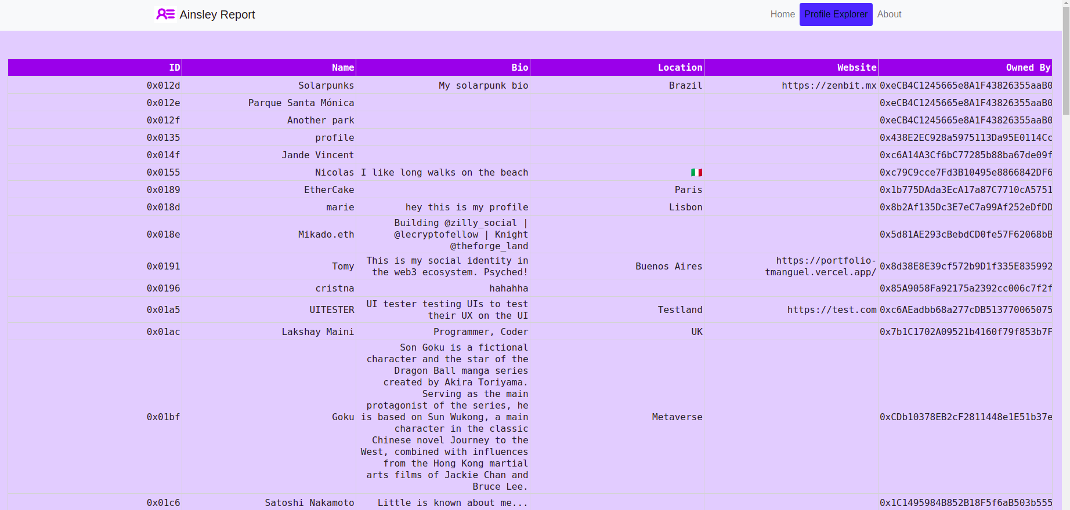Click the Son Goku bio paragraph
The width and height of the screenshot is (1070, 510).
(x=444, y=417)
